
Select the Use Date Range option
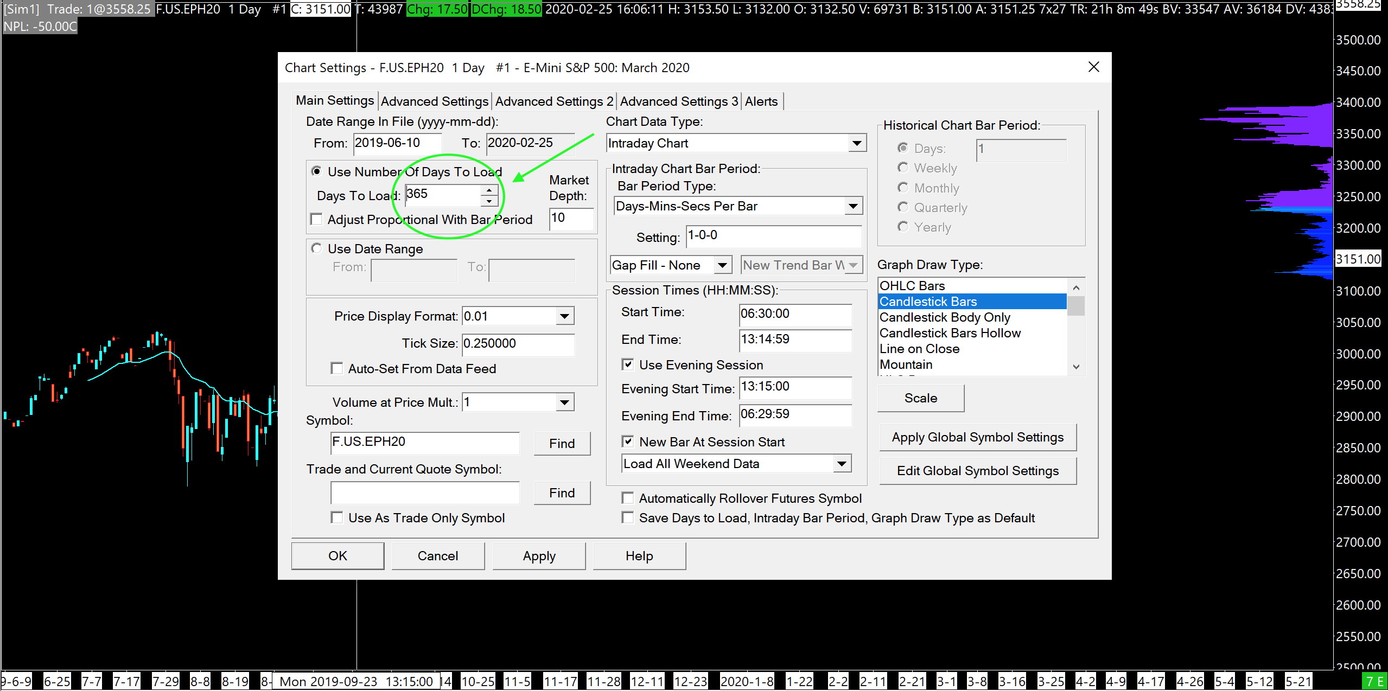316,248
